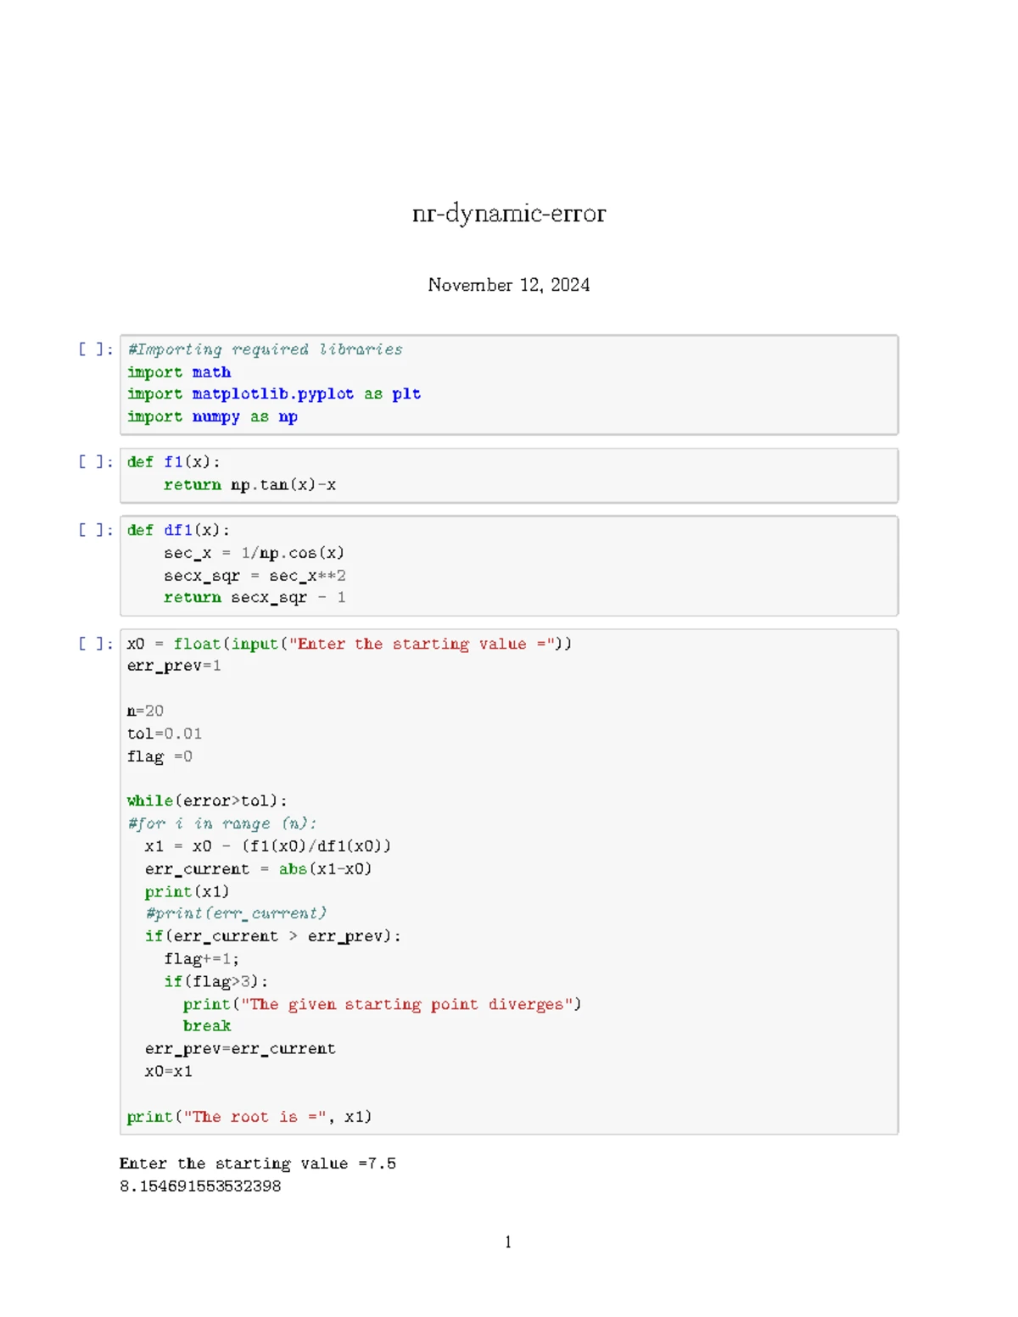The image size is (1018, 1317).
Task: Click the '[ ]:' prompt beside the imports cell
Action: tap(95, 349)
